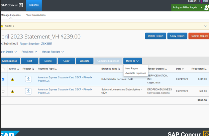Sort by the Requested column arrows
Screen dimensions: 209x136
tap(205, 69)
